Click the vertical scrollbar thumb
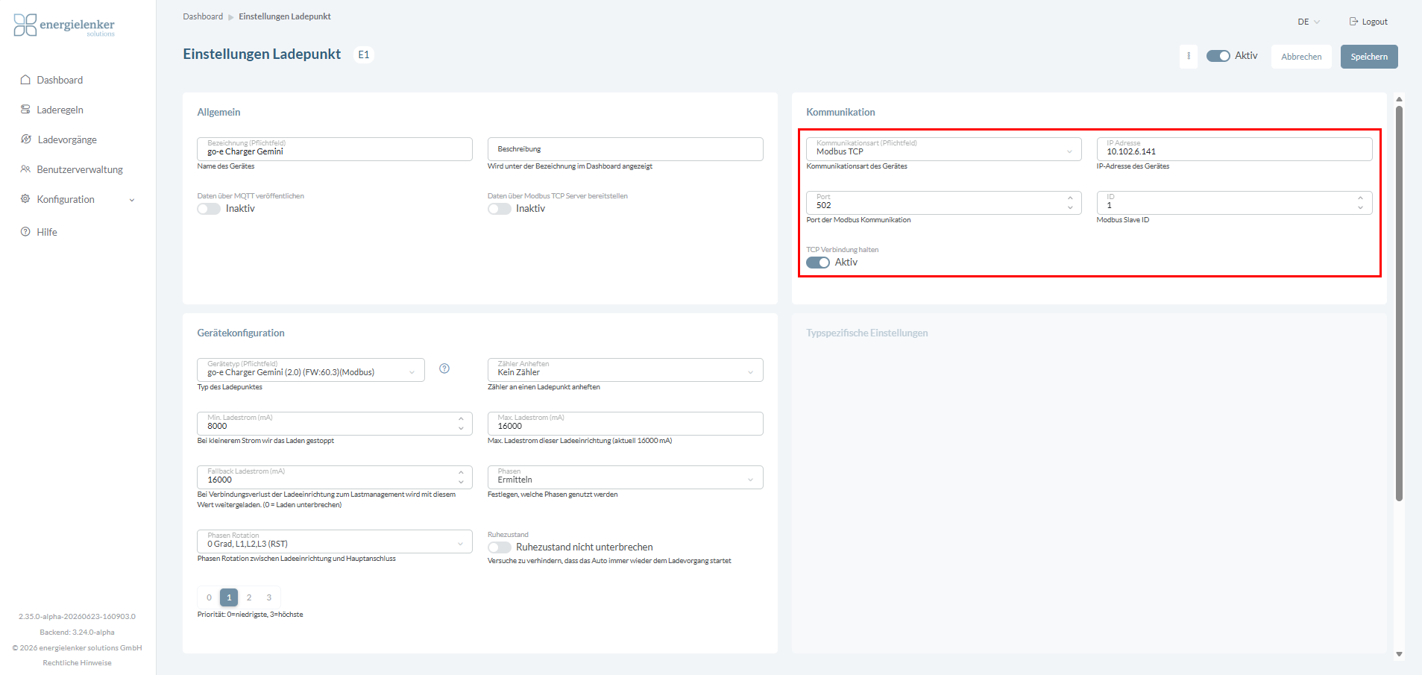Screen dimensions: 1422x675 (1399, 303)
